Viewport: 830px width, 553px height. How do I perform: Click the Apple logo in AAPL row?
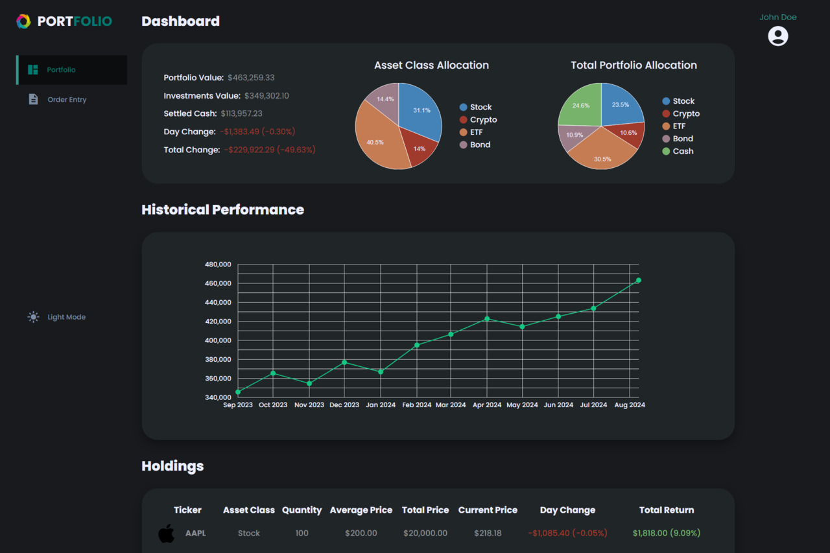(x=167, y=533)
